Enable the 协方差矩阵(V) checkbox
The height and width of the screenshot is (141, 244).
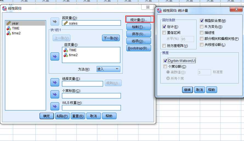pyautogui.click(x=164, y=46)
